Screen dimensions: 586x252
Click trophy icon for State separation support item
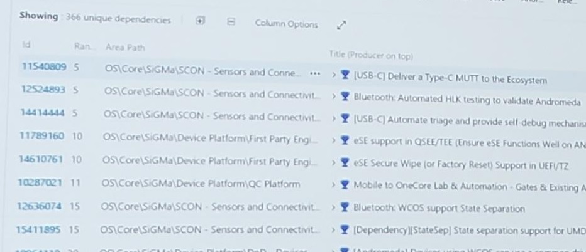[345, 230]
